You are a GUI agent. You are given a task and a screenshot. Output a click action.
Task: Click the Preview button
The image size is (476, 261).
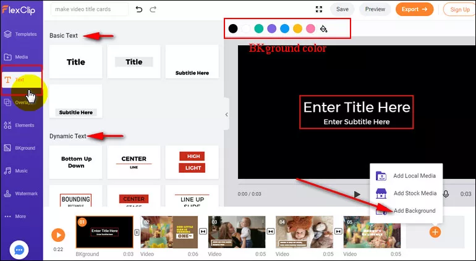375,9
